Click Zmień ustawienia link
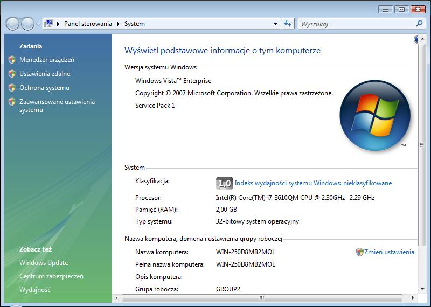The height and width of the screenshot is (307, 431). (x=389, y=252)
